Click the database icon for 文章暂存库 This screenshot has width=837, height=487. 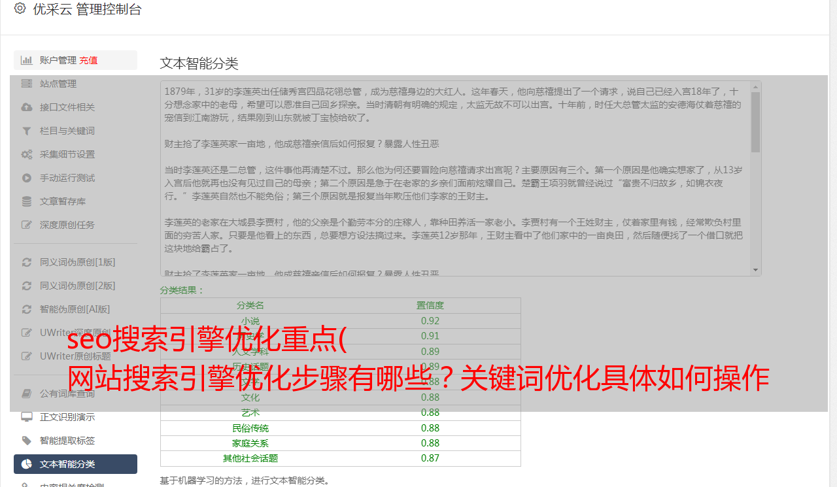tap(27, 201)
